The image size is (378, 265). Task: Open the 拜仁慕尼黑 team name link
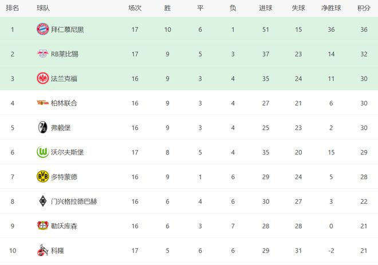67,29
